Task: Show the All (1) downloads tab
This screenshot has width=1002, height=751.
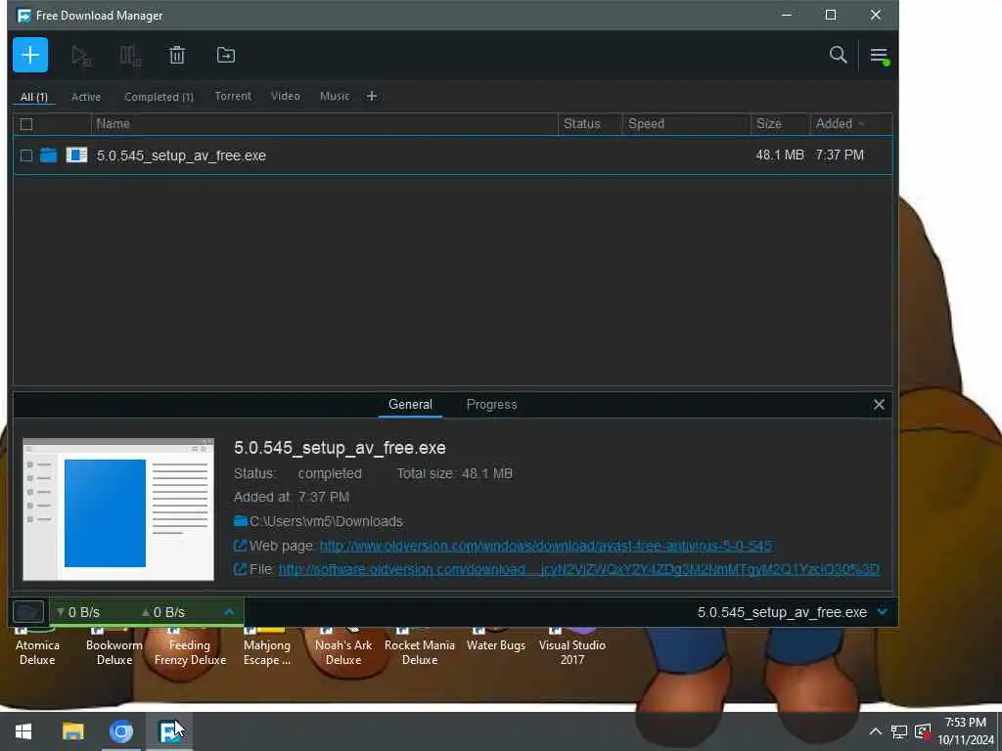Action: click(34, 97)
